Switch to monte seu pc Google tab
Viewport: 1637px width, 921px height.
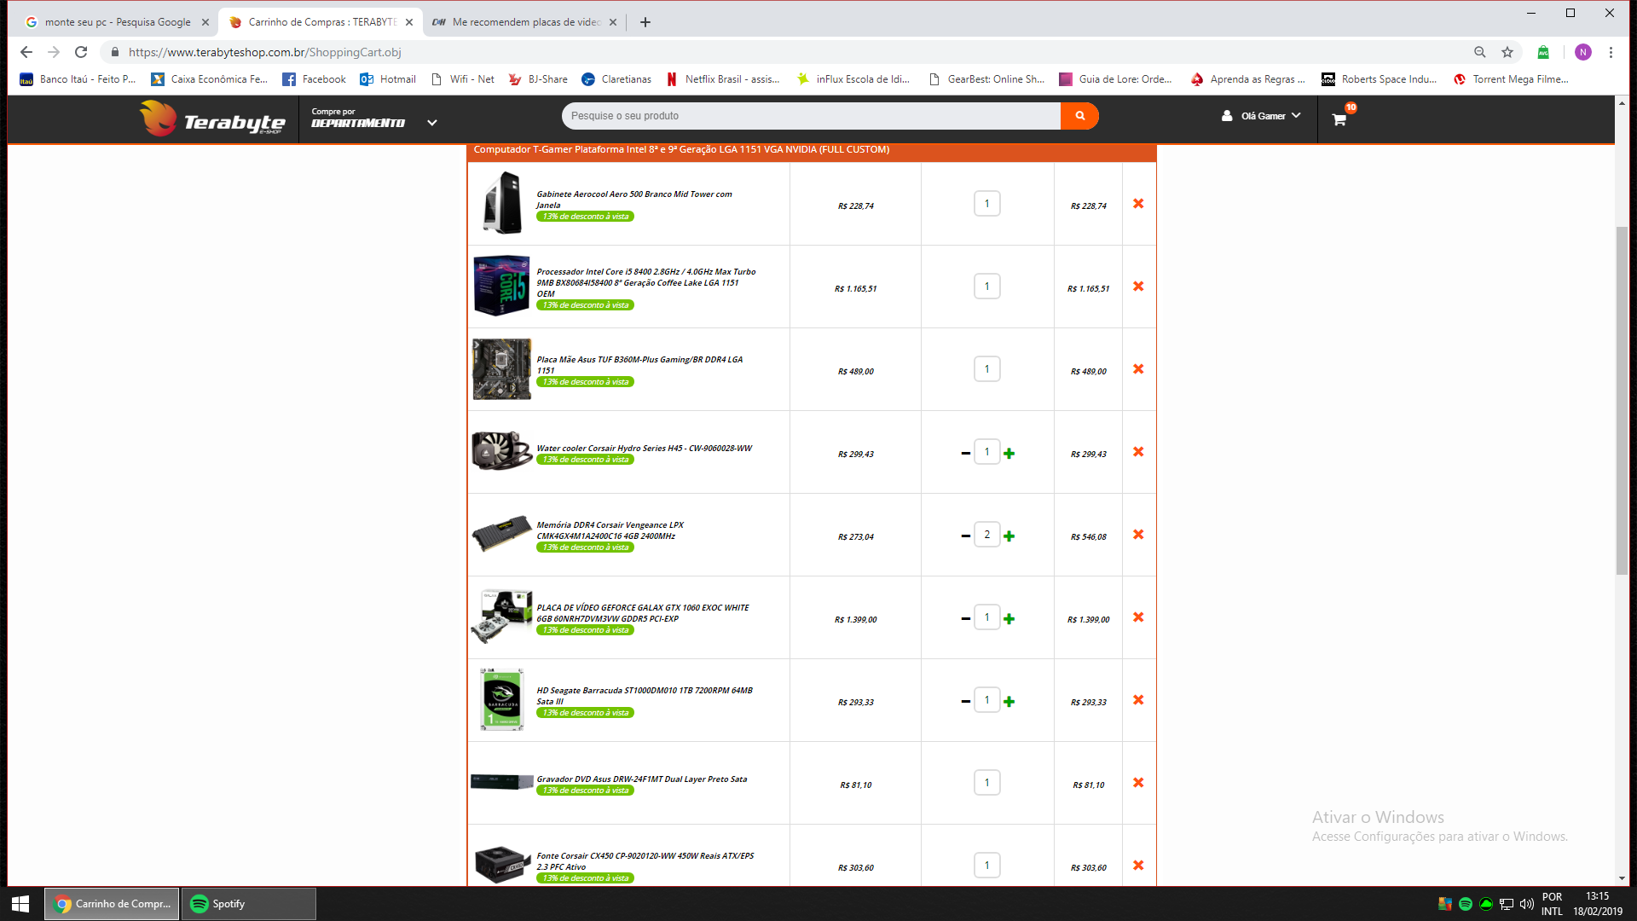tap(117, 22)
